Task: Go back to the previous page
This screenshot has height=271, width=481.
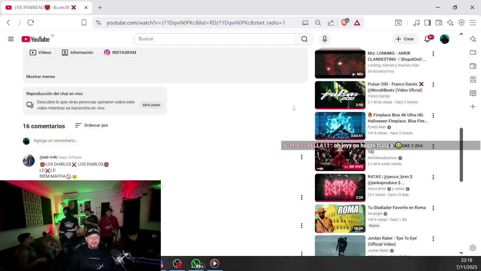Action: click(x=8, y=23)
